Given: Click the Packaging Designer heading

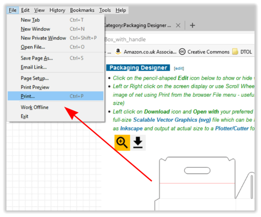Looking at the screenshot, I should pyautogui.click(x=138, y=68).
